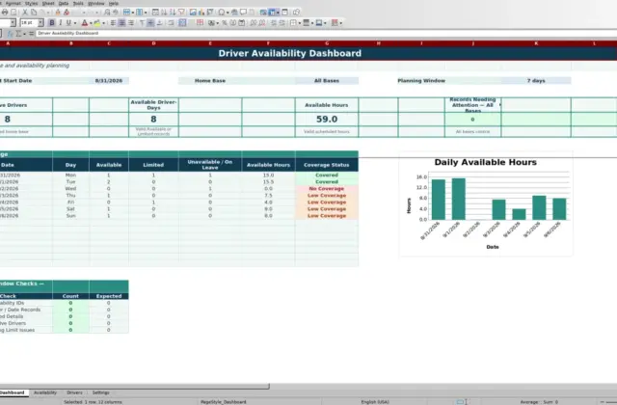
Task: Apply Format as Percent icon
Action: click(225, 23)
